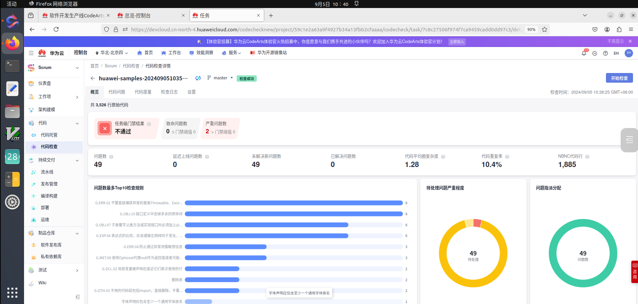Open the Firefox account icon in toolbar
Viewport: 638px width, 304px height.
pyautogui.click(x=607, y=29)
